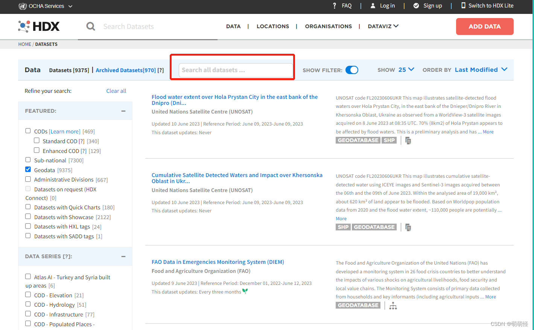
Task: Check the COD - Populated Places data series
Action: pos(28,323)
